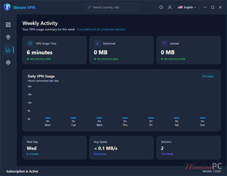Image resolution: width=227 pixels, height=176 pixels.
Task: Click the Daily VPN Usage title
Action: tap(41, 76)
